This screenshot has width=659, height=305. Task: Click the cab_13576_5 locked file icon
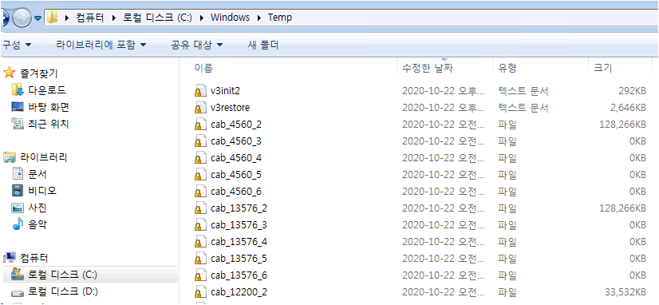pyautogui.click(x=200, y=259)
